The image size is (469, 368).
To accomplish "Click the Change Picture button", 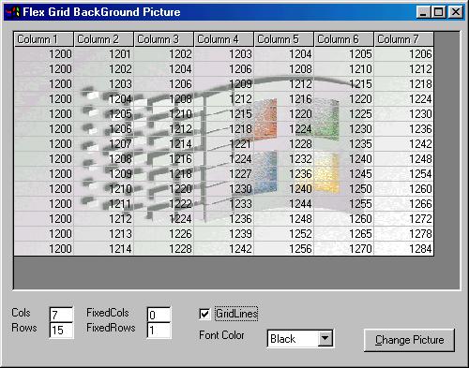I will coord(409,340).
